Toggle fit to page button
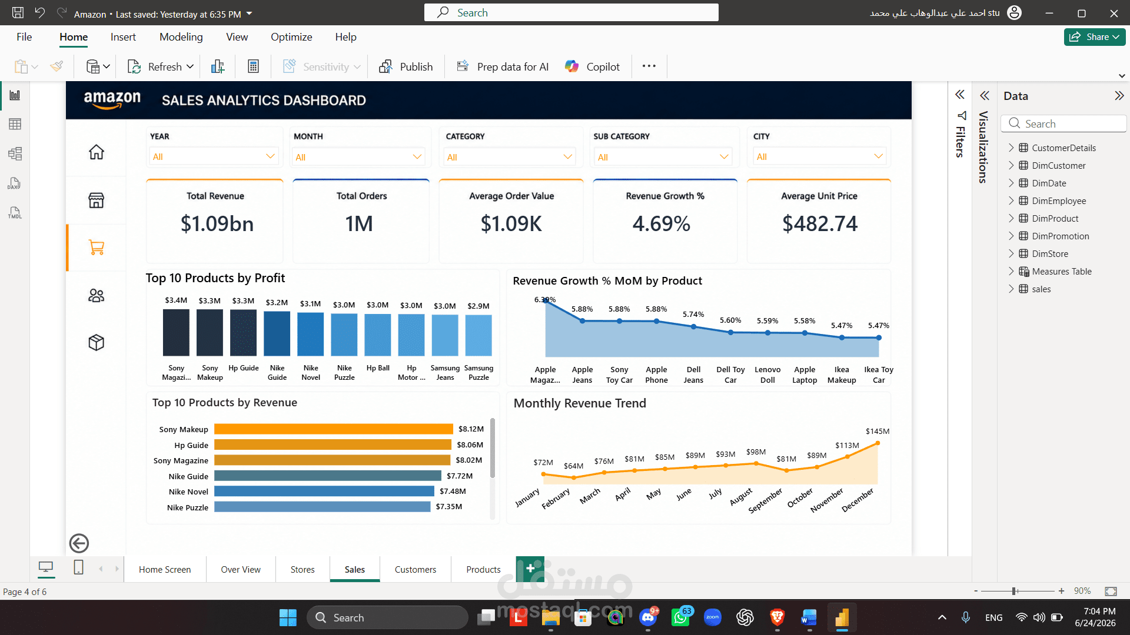Screen dimensions: 1130x635 pos(1111,591)
